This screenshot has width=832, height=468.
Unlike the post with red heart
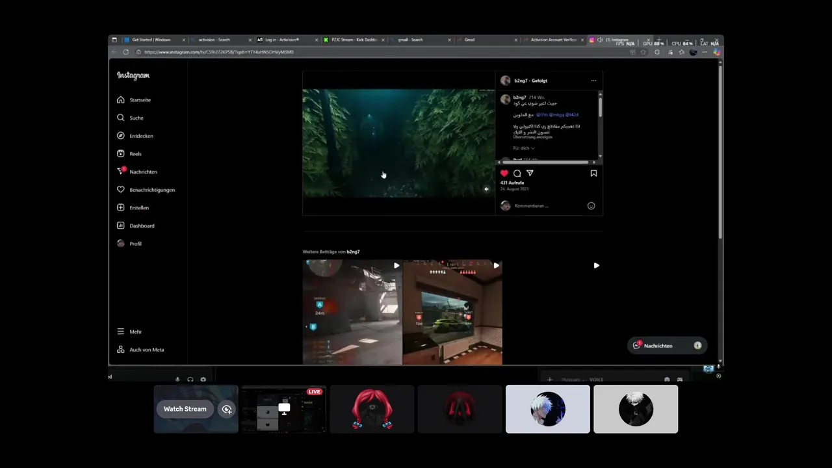click(504, 174)
